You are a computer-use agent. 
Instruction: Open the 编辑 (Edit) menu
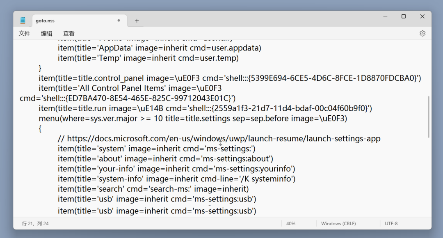tap(47, 33)
